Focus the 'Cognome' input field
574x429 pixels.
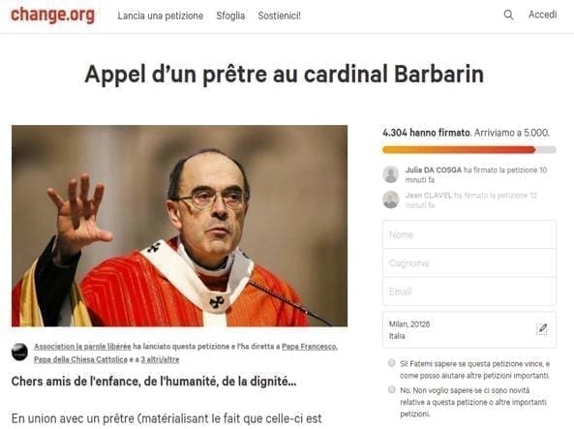(469, 263)
